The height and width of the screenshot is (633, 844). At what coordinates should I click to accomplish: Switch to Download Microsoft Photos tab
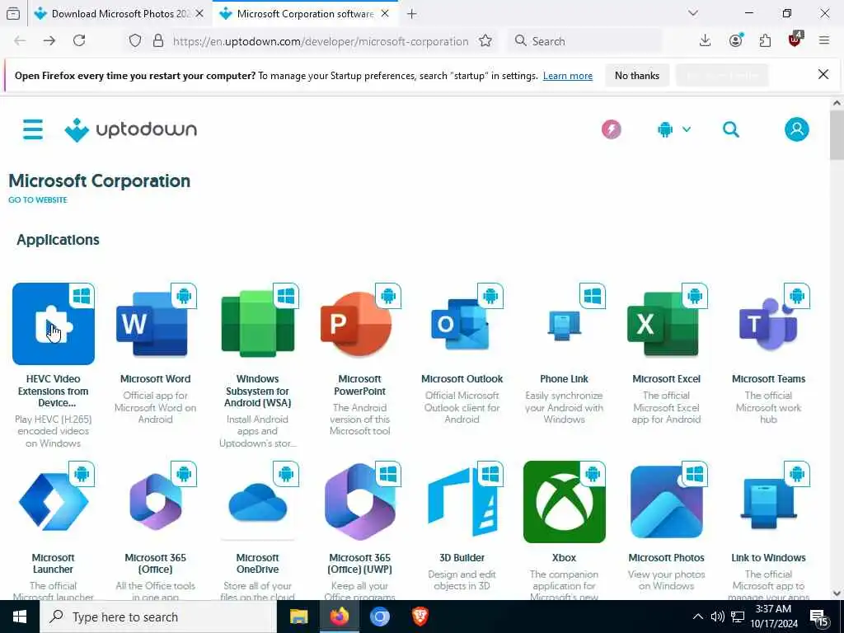point(119,14)
